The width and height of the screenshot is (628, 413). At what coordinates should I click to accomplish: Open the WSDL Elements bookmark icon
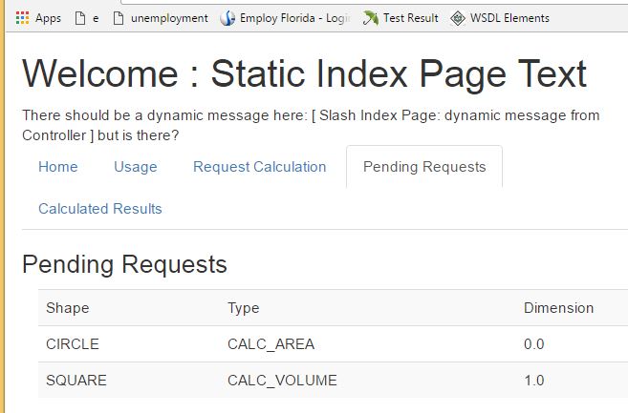point(458,17)
